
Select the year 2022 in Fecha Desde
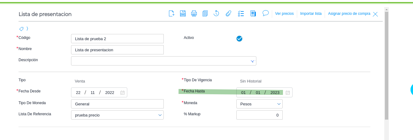[x=110, y=92]
